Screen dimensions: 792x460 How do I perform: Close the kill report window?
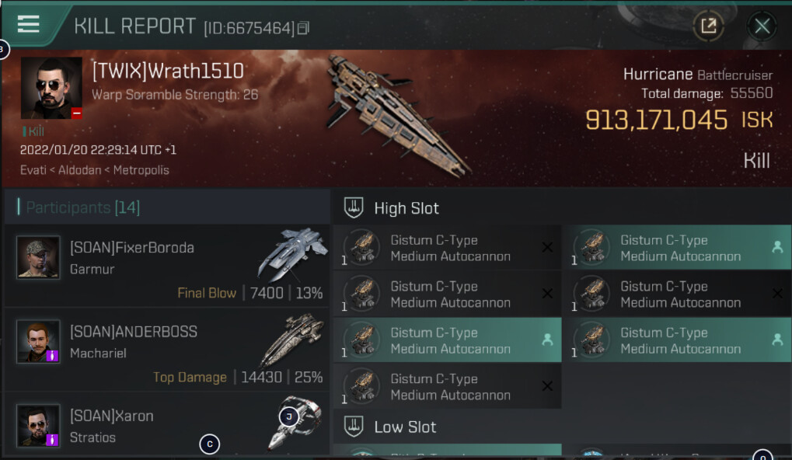762,26
